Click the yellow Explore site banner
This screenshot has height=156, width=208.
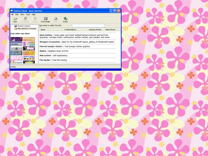click(29, 53)
